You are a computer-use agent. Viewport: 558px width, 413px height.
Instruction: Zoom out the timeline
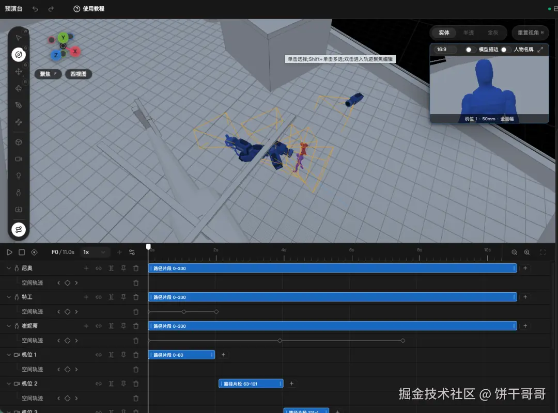tap(514, 252)
